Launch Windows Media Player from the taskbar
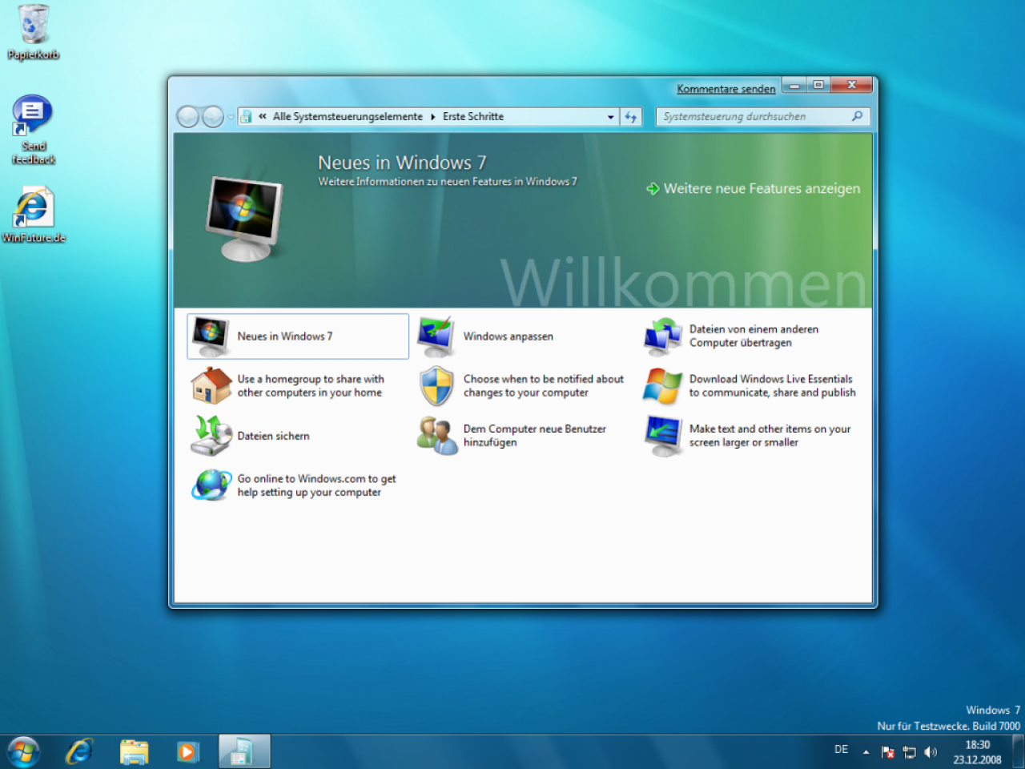This screenshot has width=1025, height=769. [x=187, y=752]
